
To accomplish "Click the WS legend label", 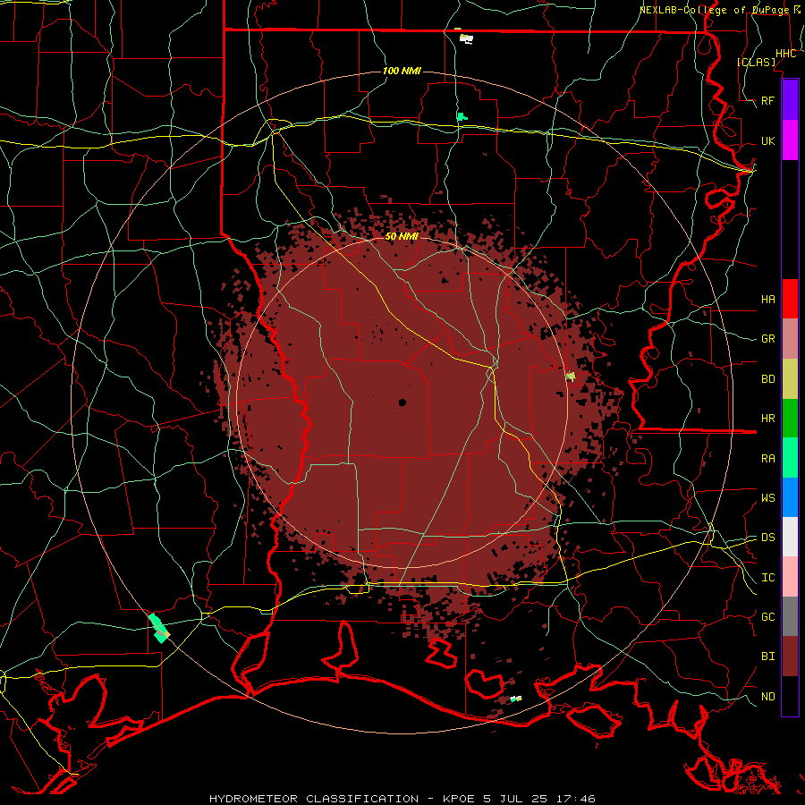I will point(768,498).
